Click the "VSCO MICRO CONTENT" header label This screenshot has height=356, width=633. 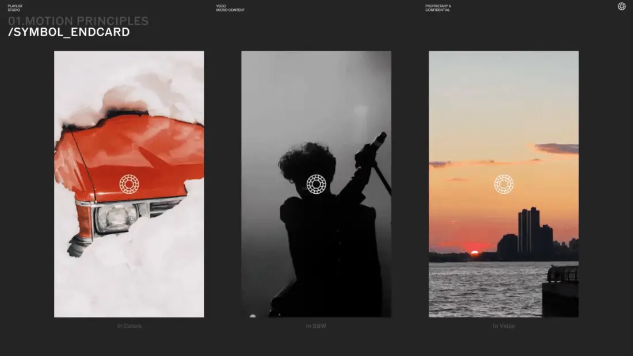coord(230,8)
